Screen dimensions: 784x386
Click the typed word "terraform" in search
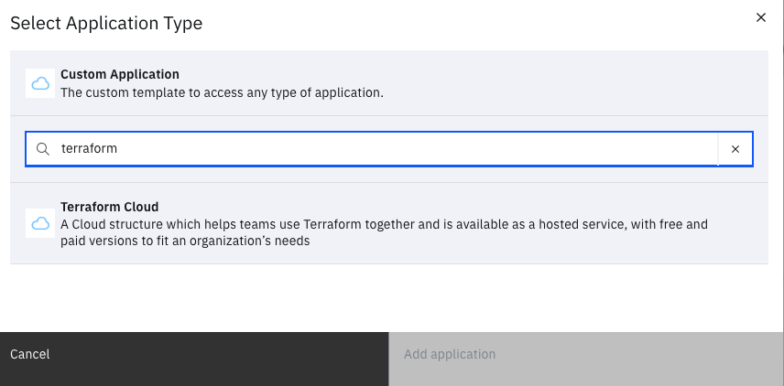[89, 148]
